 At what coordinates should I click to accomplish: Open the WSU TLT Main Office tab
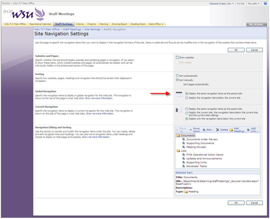coord(15,24)
